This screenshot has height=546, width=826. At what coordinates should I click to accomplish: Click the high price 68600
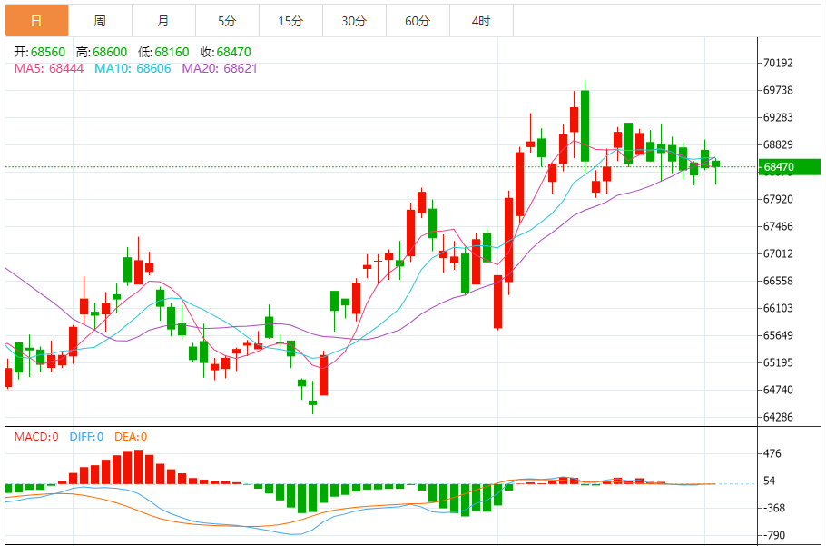pos(110,52)
